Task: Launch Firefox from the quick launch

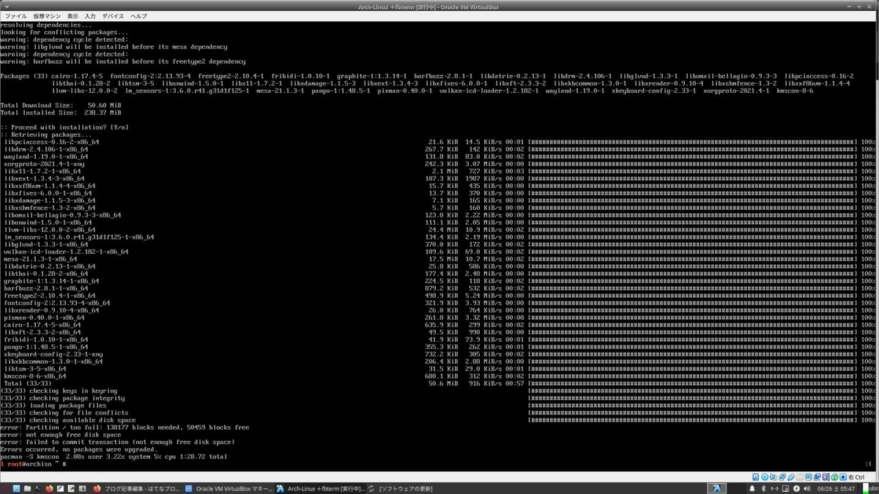Action: (49, 488)
